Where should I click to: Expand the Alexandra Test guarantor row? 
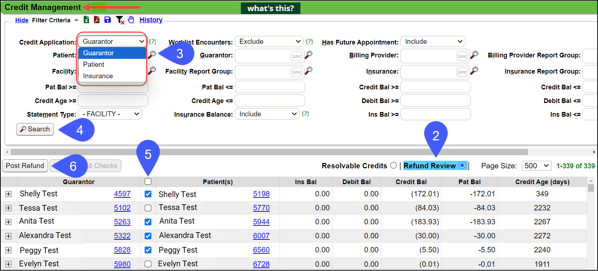[x=9, y=236]
